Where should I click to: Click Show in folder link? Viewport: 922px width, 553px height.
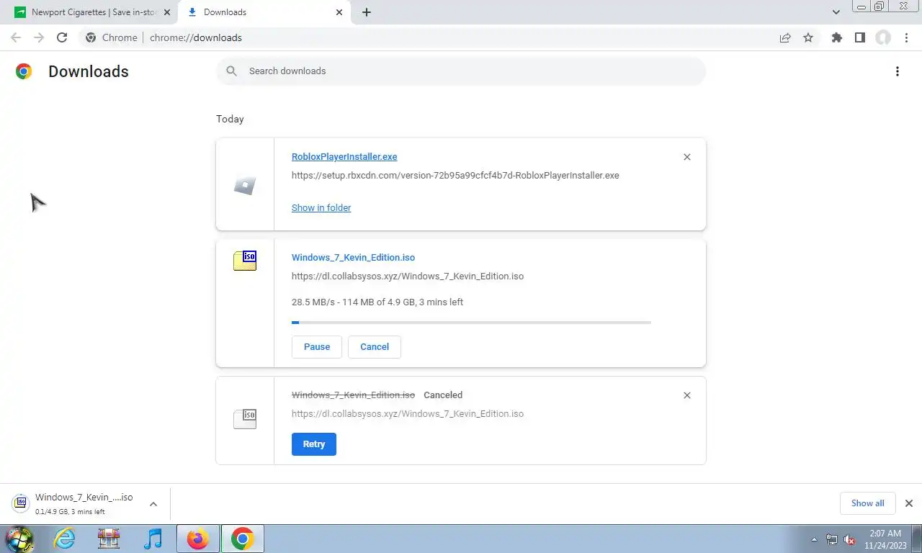click(321, 207)
